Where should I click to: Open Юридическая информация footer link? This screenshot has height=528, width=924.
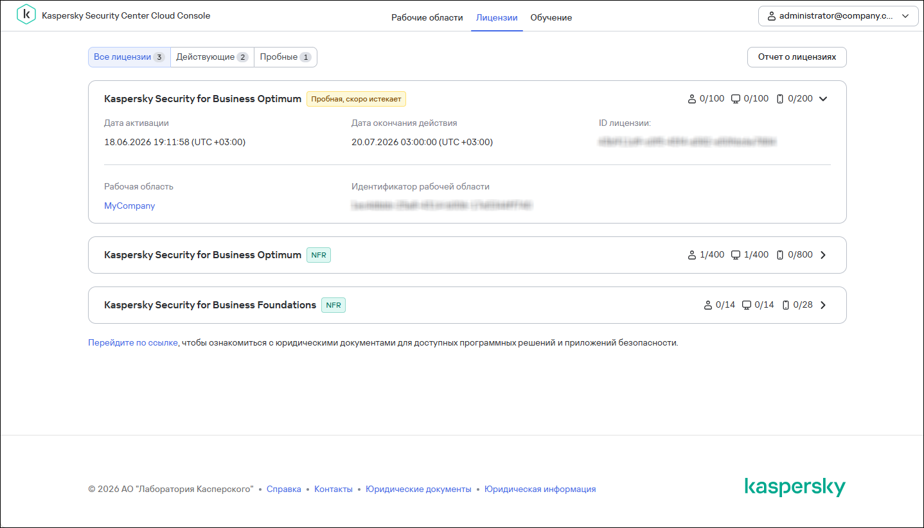coord(540,489)
